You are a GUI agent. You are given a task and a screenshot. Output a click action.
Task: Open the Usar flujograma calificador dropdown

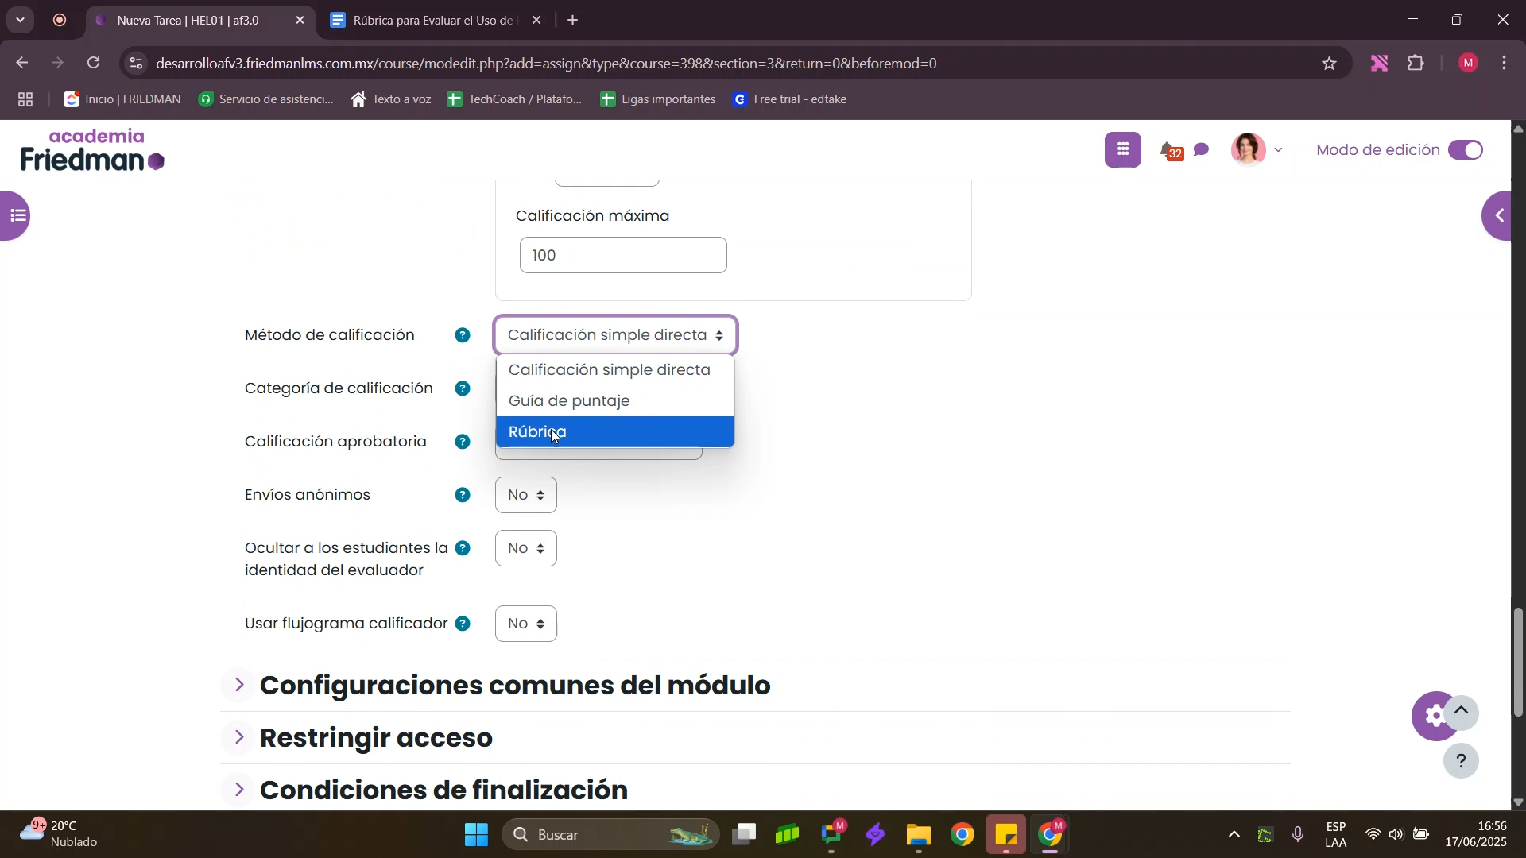coord(525,624)
